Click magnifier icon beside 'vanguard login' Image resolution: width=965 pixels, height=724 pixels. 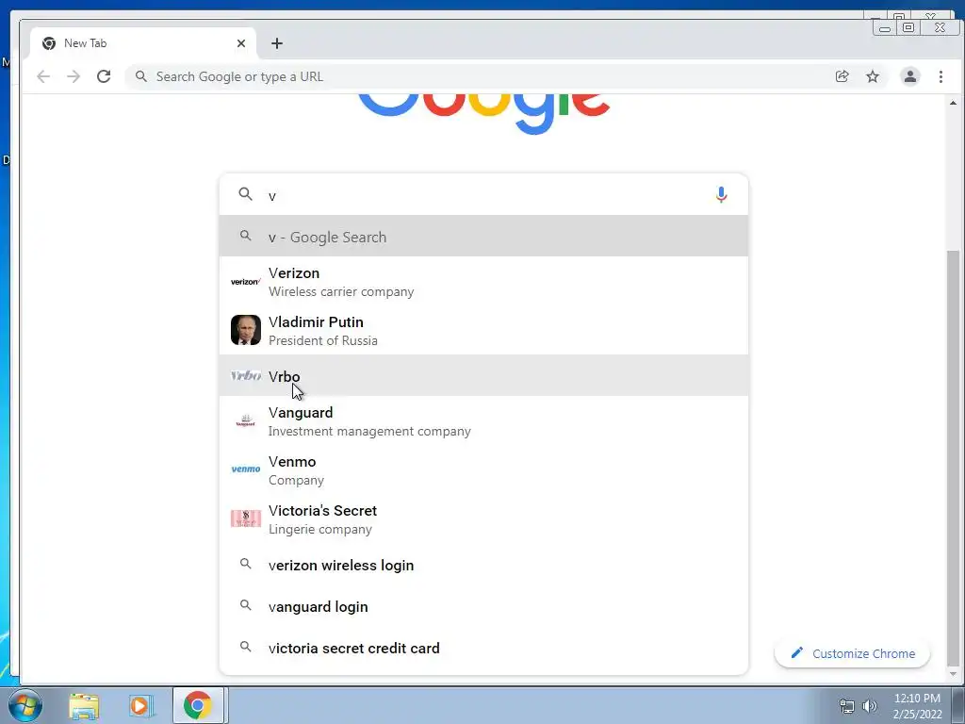(x=246, y=605)
